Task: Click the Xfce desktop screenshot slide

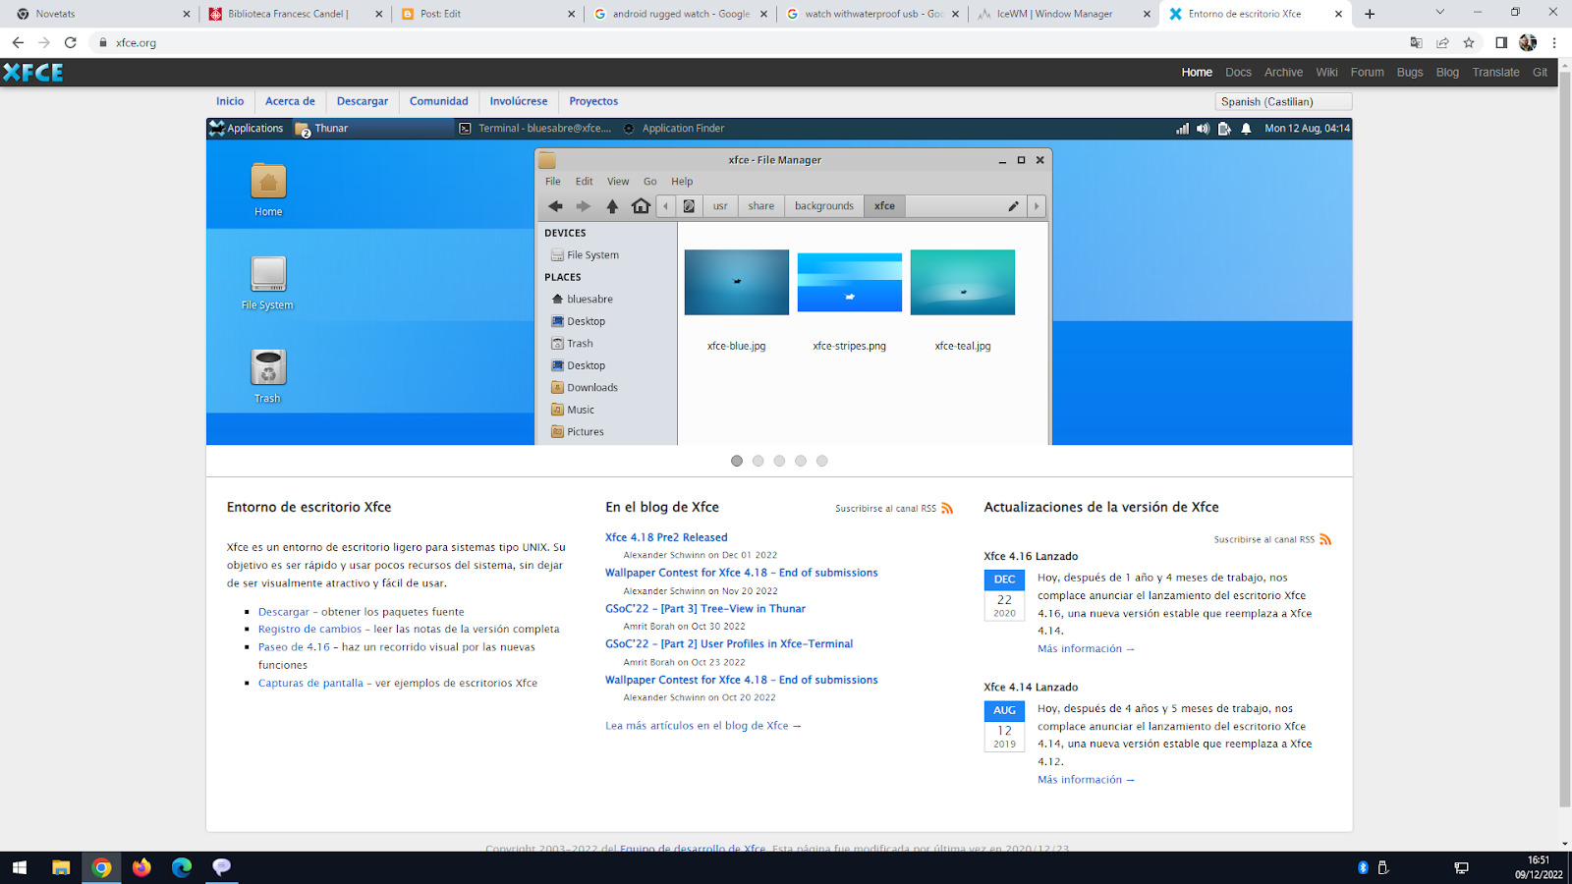Action: coord(779,282)
